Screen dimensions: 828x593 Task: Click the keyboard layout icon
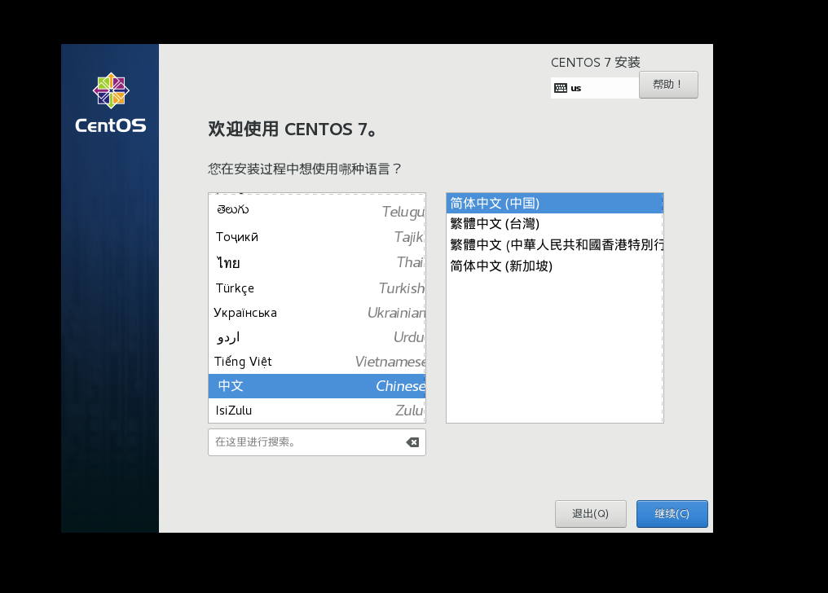coord(560,88)
